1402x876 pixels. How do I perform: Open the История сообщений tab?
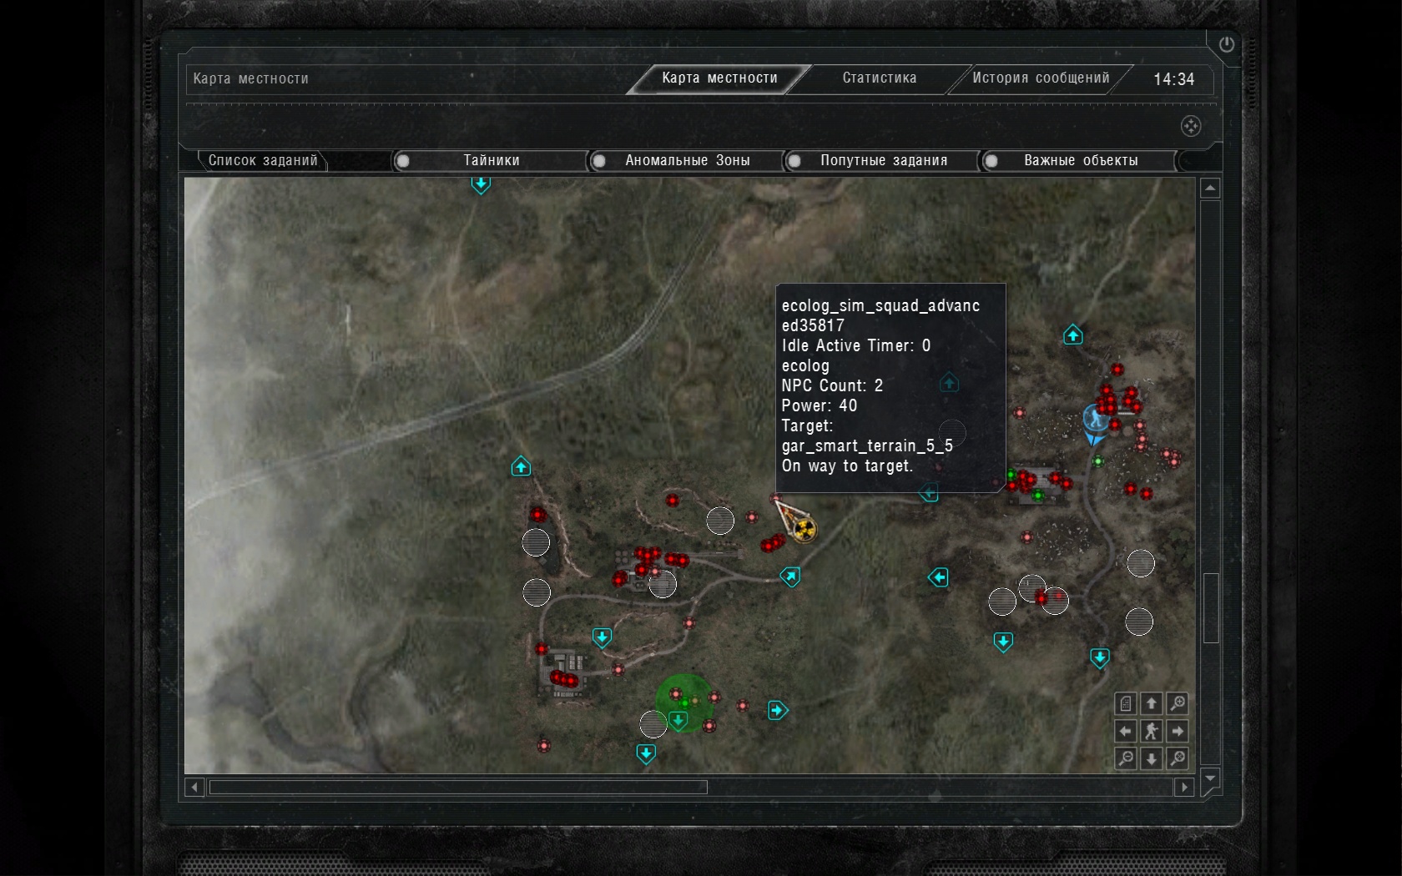point(1041,78)
